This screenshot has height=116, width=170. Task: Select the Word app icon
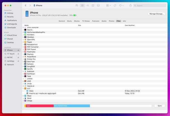pos(25,98)
